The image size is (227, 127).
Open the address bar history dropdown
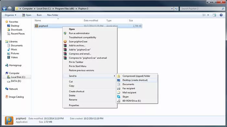point(172,9)
